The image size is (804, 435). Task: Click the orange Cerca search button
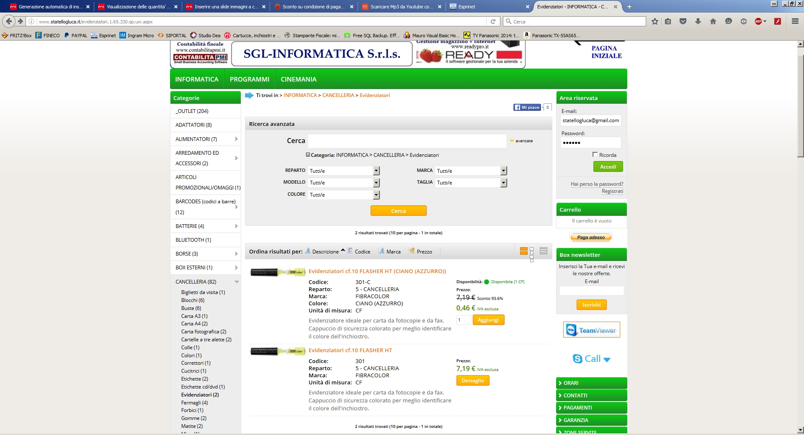pyautogui.click(x=398, y=211)
